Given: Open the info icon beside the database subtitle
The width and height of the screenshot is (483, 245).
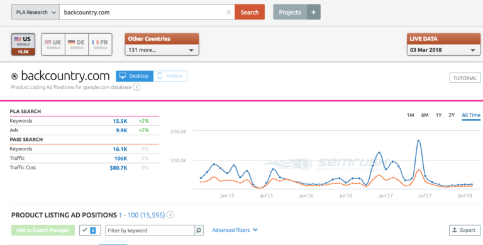Looking at the screenshot, I should click(x=136, y=87).
